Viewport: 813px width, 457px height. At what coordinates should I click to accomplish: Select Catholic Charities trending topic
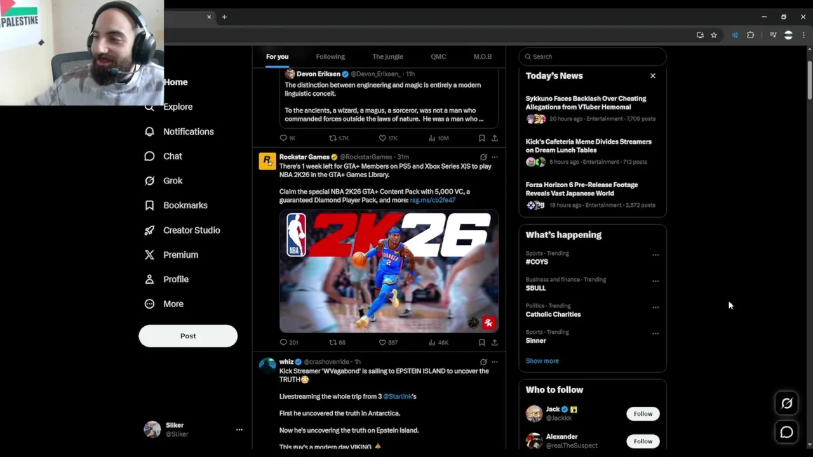click(553, 314)
